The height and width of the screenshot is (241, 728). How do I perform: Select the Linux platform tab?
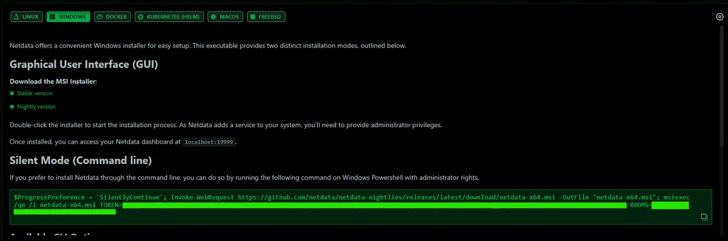pyautogui.click(x=26, y=17)
